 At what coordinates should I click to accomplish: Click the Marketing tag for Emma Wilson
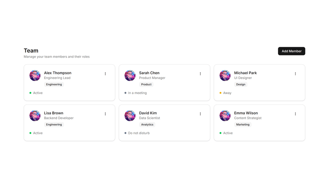243,125
